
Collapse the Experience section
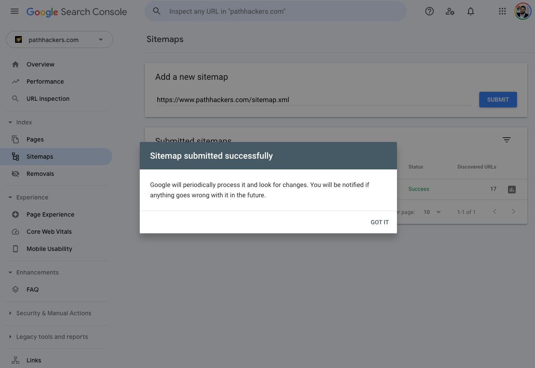[10, 197]
